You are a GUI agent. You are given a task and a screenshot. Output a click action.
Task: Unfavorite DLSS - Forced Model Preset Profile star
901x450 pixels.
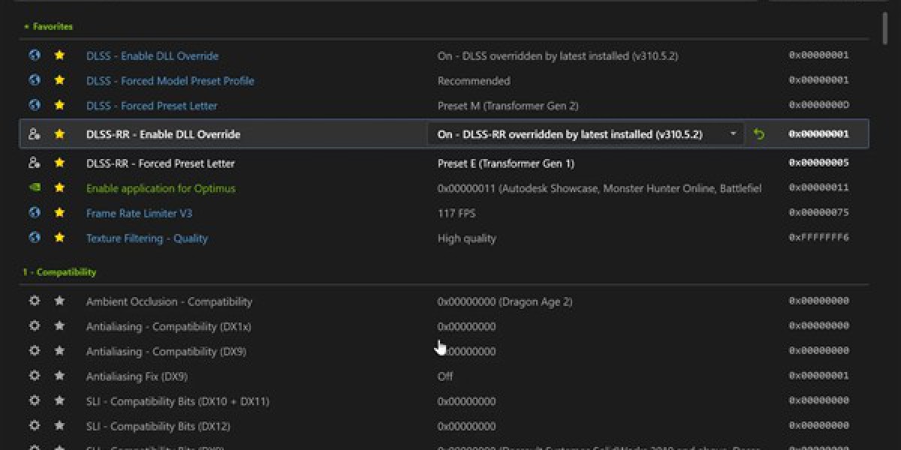(x=59, y=80)
